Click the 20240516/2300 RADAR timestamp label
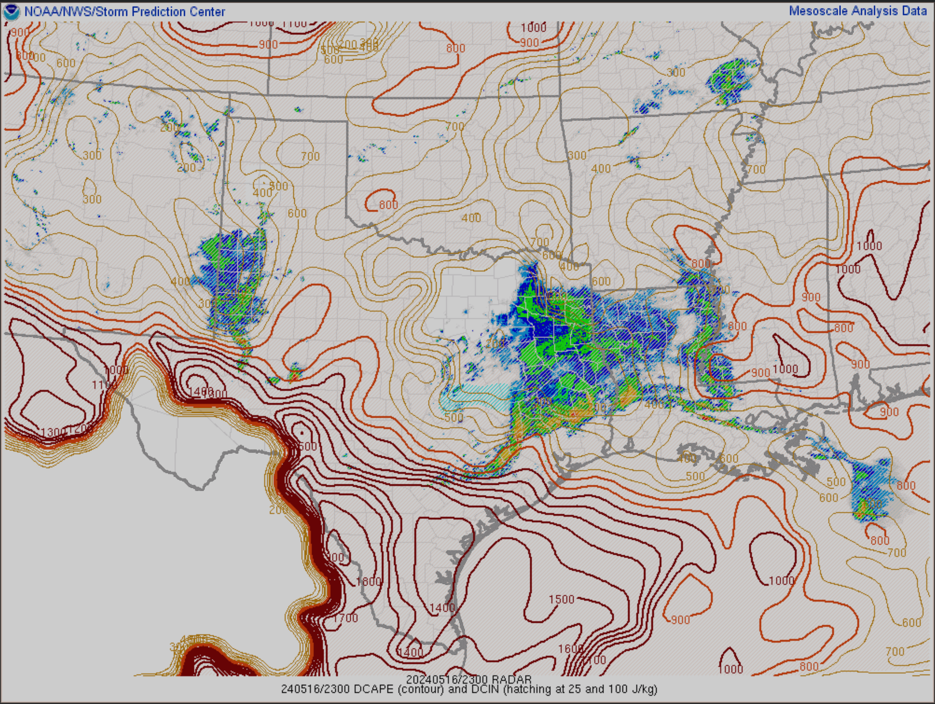935x704 pixels. (x=469, y=680)
